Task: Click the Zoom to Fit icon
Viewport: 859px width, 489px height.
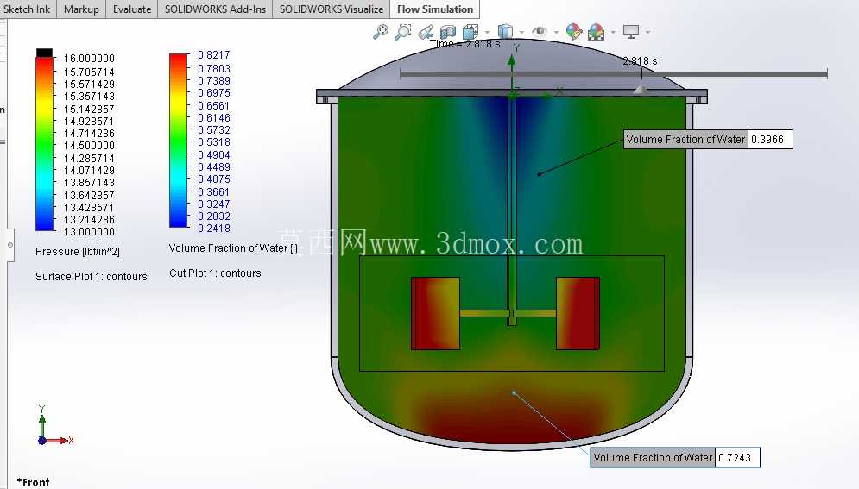Action: [380, 32]
